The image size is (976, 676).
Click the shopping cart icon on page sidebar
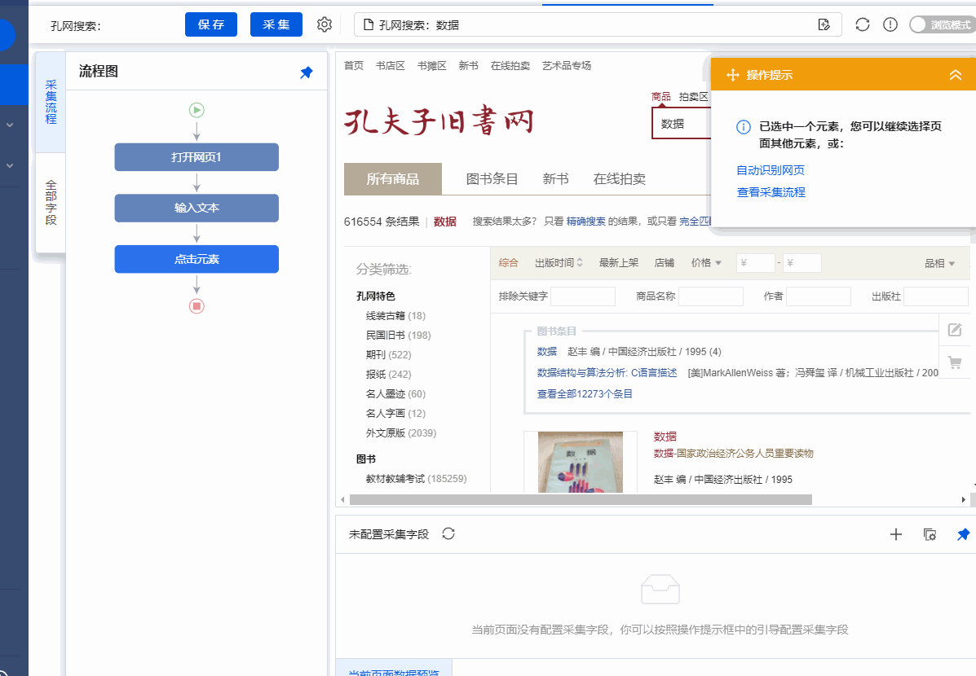[x=955, y=362]
